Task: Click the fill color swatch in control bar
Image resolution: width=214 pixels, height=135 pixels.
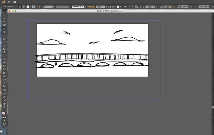Action: click(28, 7)
